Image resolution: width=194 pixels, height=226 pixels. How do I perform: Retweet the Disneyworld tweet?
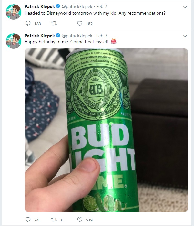pyautogui.click(x=54, y=24)
